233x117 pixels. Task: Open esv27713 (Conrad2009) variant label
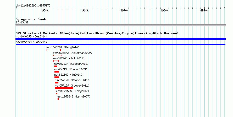[71, 69]
